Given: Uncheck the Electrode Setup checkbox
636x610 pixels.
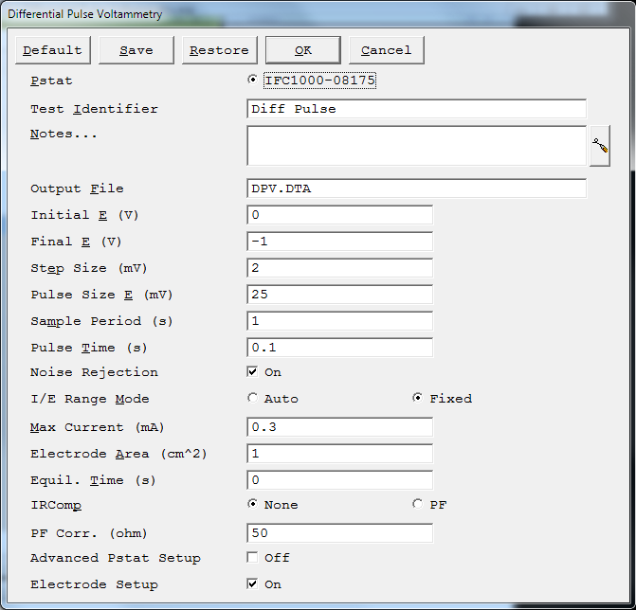Looking at the screenshot, I should (x=252, y=584).
